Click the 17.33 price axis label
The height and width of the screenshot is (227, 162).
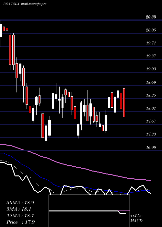pos(151,134)
